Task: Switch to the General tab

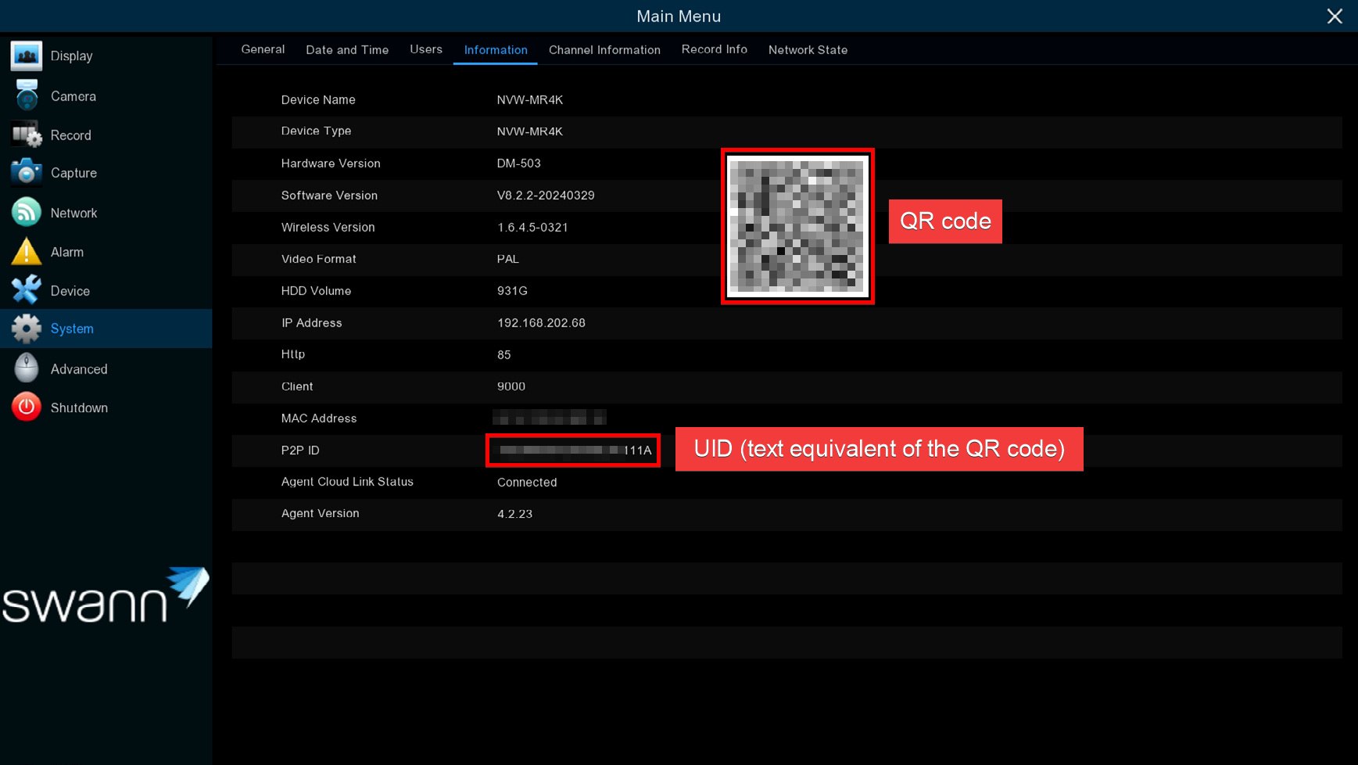Action: coord(263,49)
